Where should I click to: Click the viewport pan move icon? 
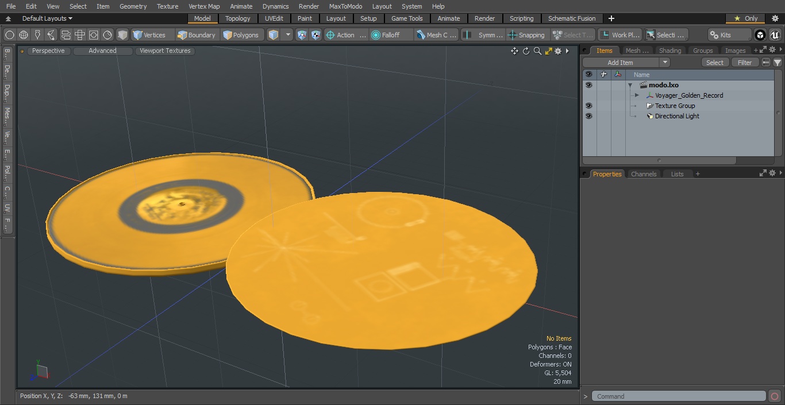pos(514,51)
